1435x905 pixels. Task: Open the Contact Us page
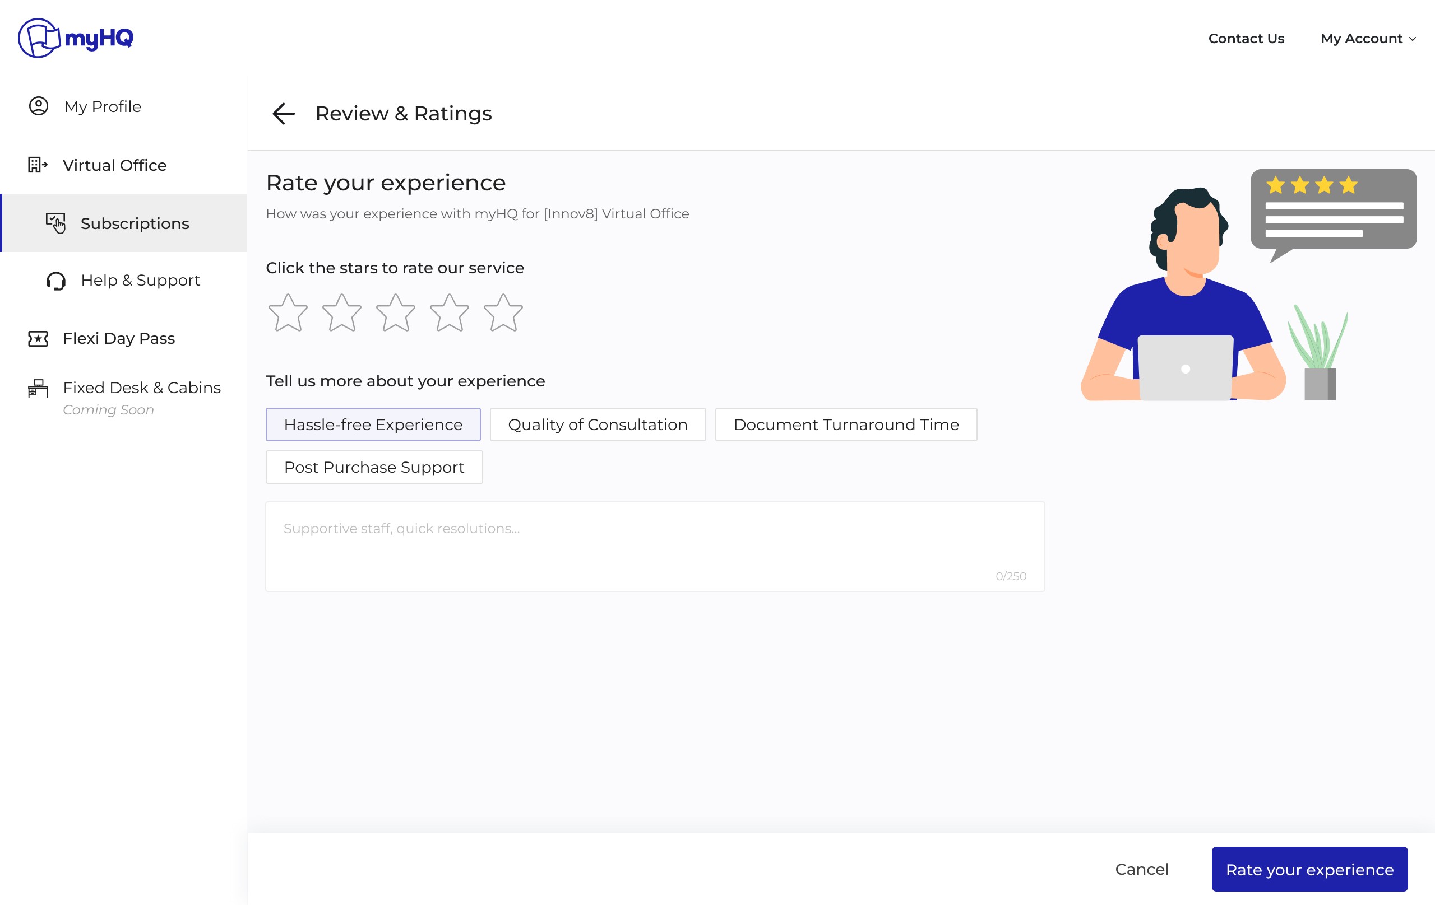(1246, 39)
